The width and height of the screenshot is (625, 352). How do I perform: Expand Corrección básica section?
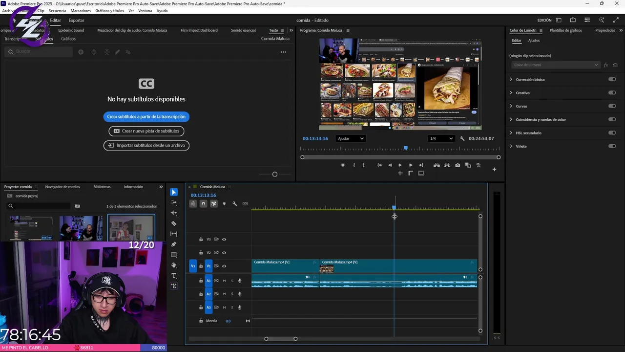point(511,79)
